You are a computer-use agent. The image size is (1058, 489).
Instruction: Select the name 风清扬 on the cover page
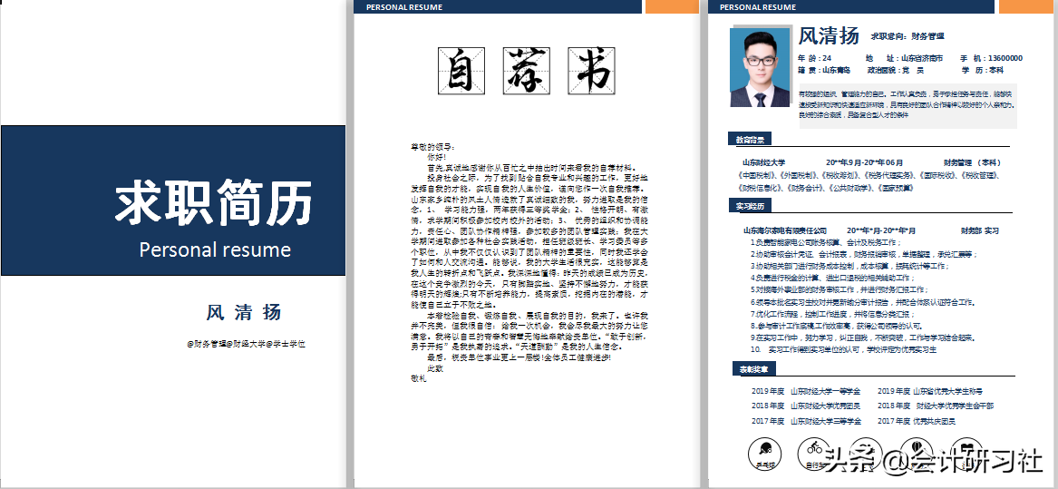click(x=243, y=312)
